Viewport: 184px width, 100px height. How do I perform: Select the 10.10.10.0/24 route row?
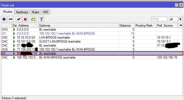(x=92, y=37)
